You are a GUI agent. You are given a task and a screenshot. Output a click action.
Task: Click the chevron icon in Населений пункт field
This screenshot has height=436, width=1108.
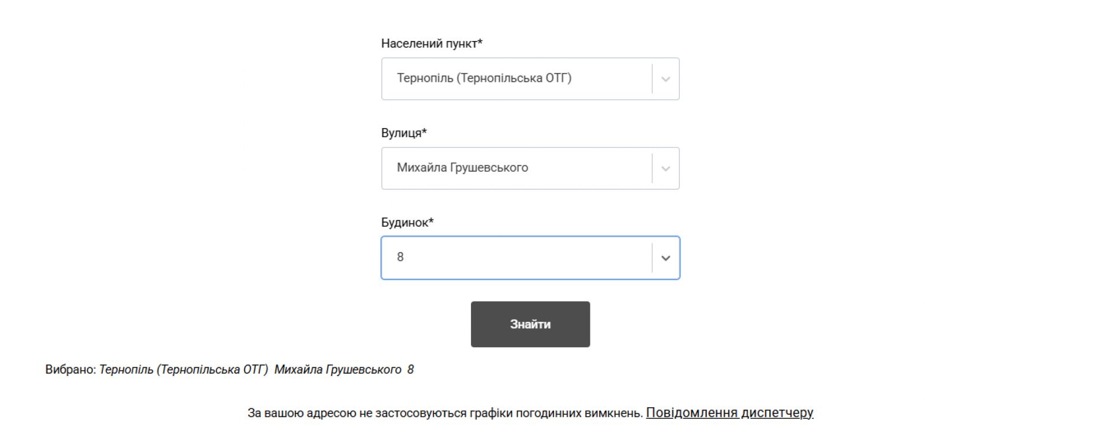tap(665, 79)
